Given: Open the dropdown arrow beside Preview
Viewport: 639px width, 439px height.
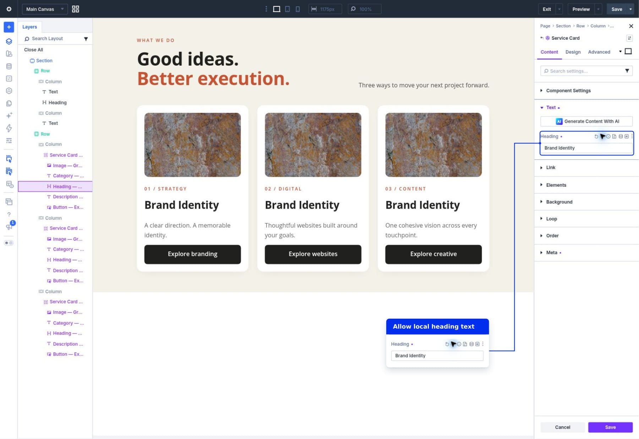Looking at the screenshot, I should (x=598, y=9).
